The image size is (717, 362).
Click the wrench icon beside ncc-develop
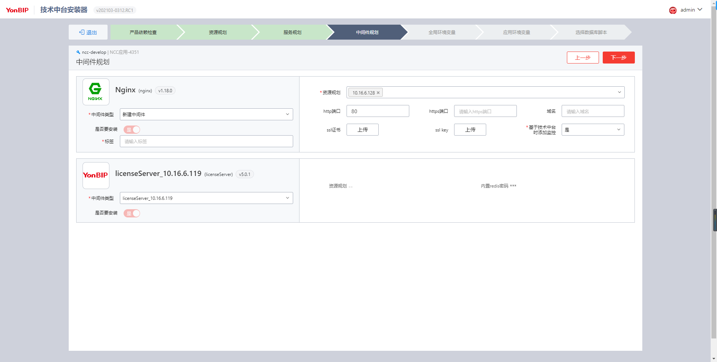click(x=78, y=52)
